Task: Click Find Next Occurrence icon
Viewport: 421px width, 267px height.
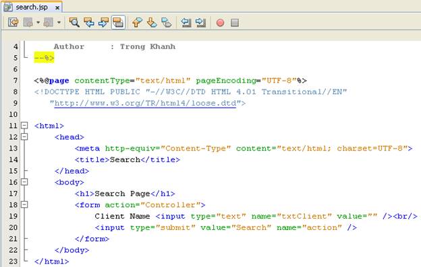Action: pyautogui.click(x=103, y=22)
